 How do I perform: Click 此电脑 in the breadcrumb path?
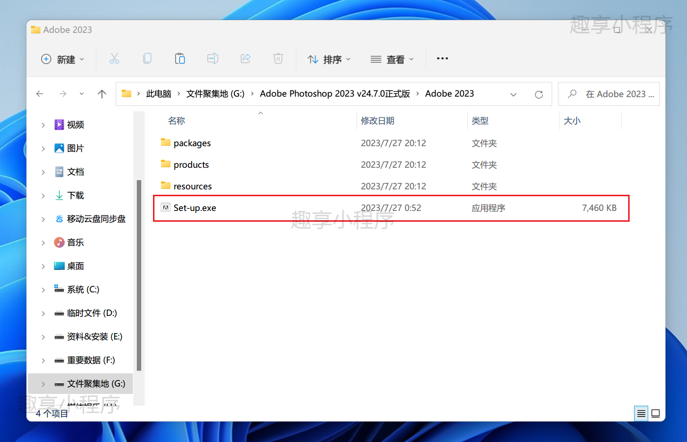pyautogui.click(x=158, y=94)
